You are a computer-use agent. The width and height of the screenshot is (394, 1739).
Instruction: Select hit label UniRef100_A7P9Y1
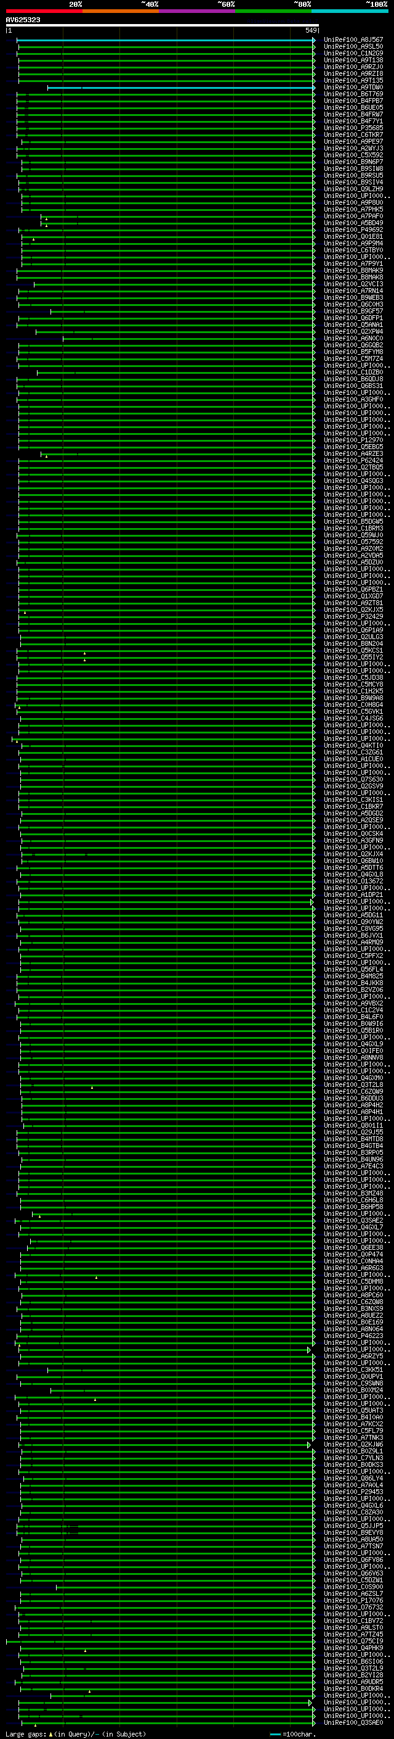[353, 264]
